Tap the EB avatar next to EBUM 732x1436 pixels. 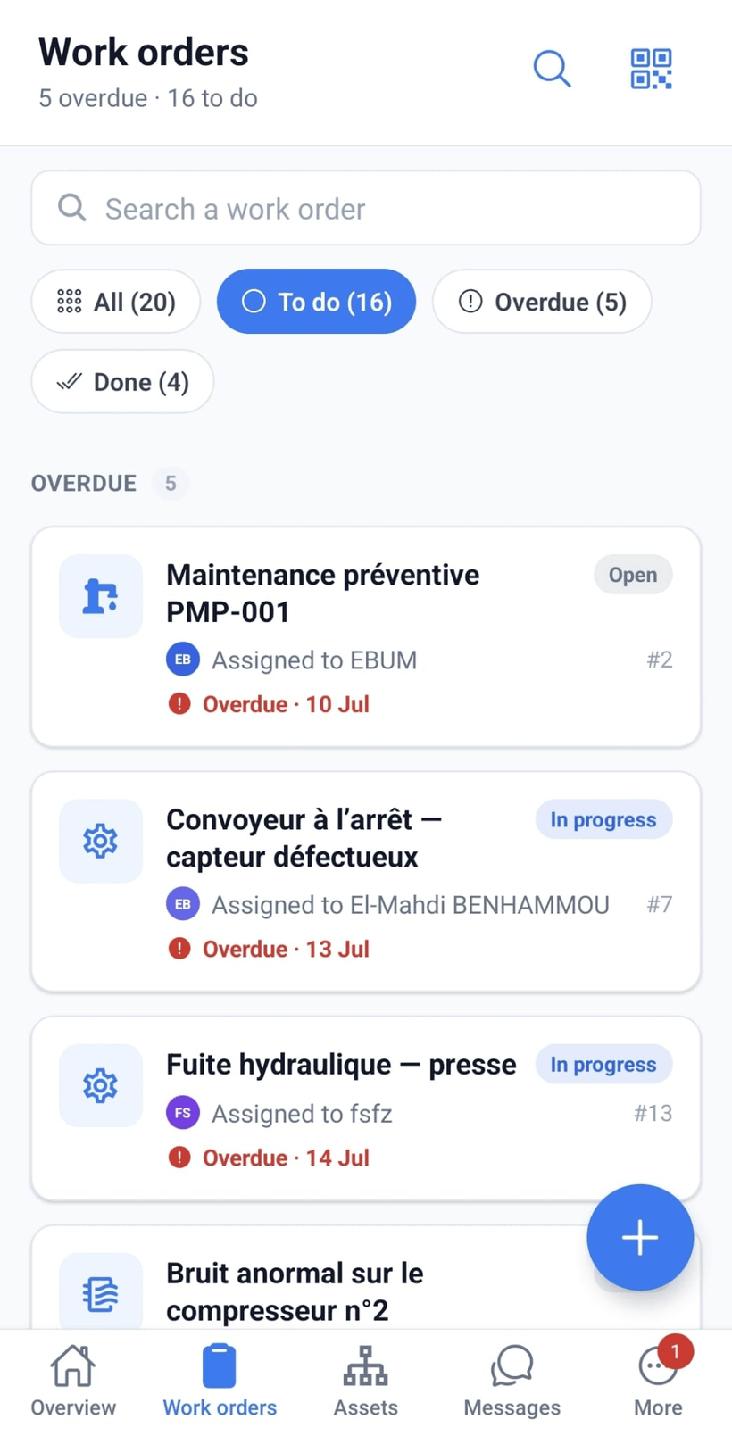click(x=183, y=660)
